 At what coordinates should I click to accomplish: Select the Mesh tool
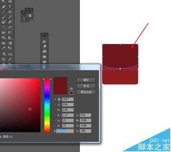tap(3, 43)
